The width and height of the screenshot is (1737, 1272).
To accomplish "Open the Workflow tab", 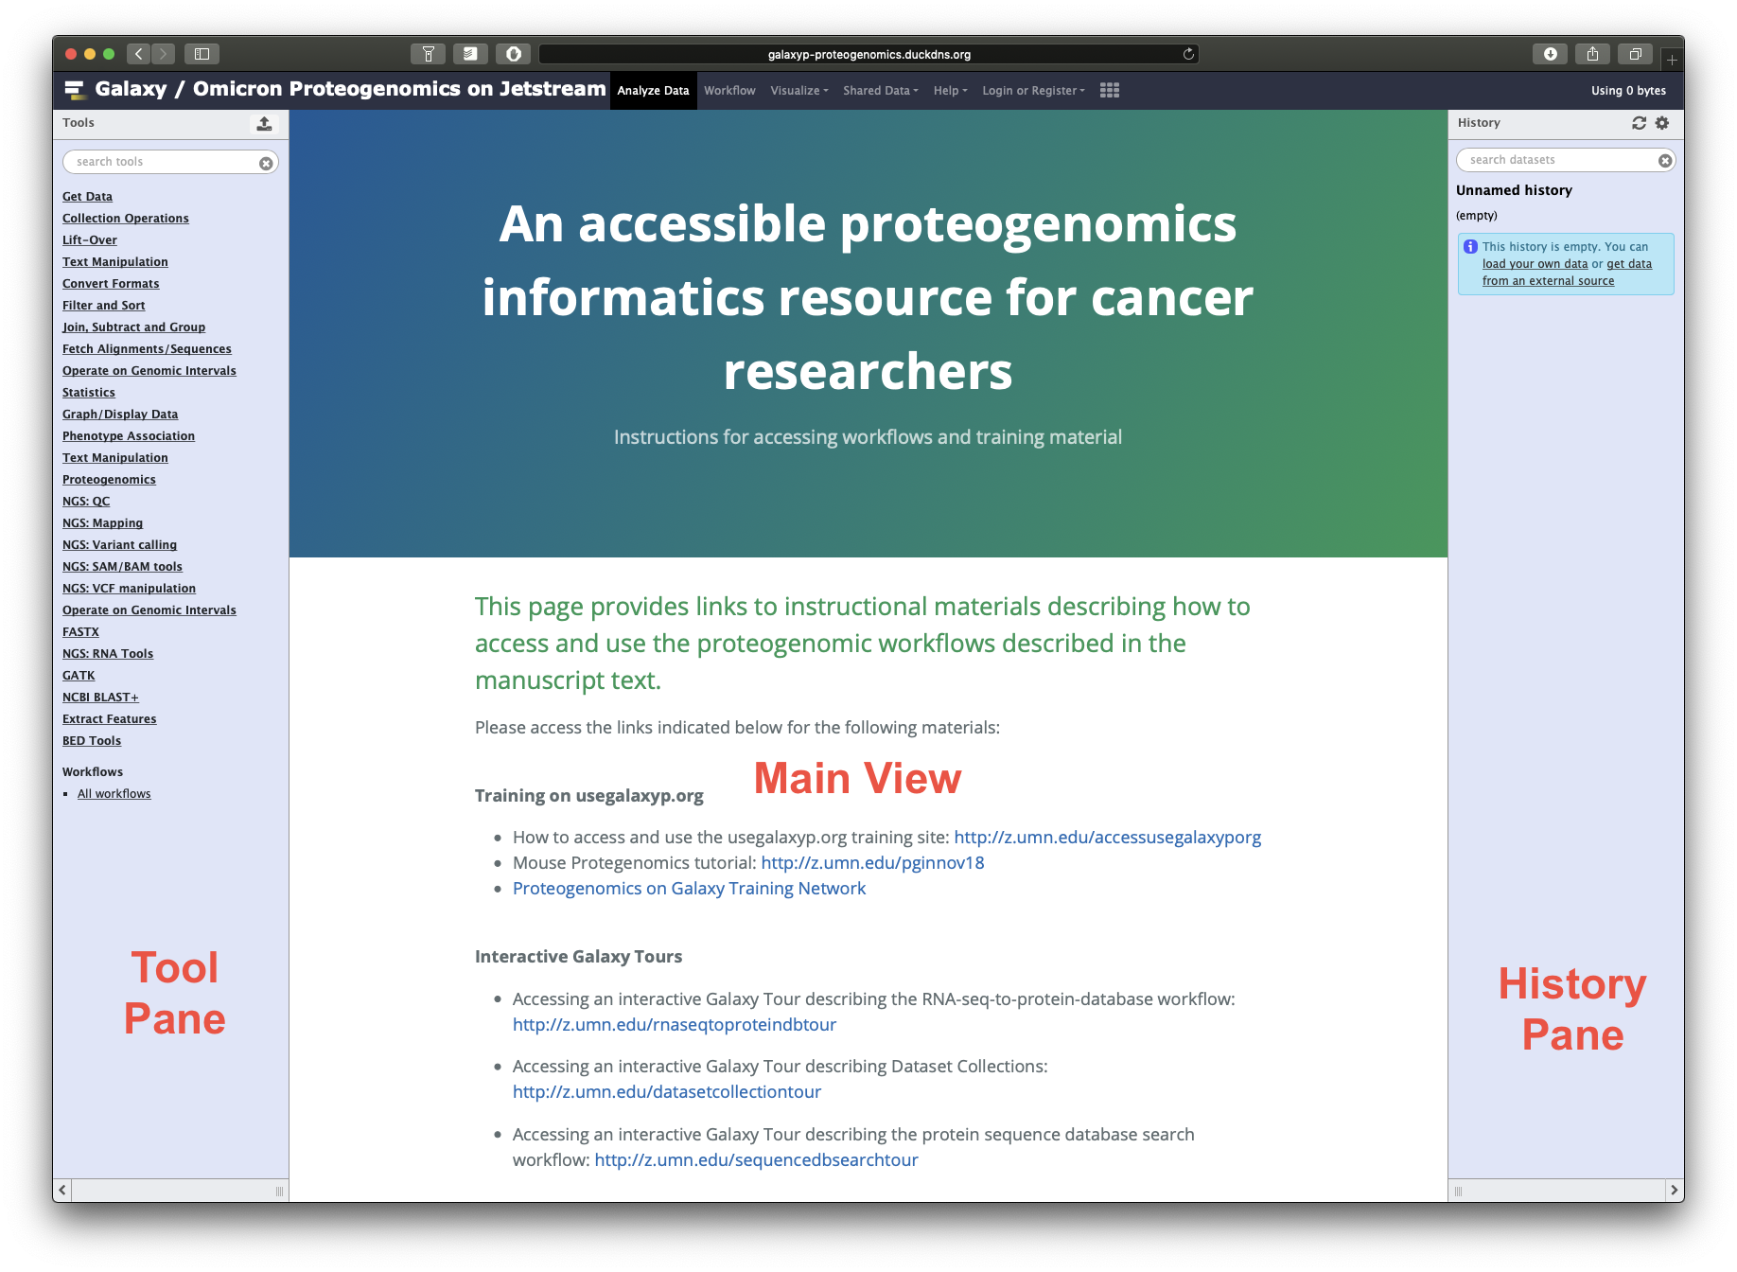I will click(729, 91).
